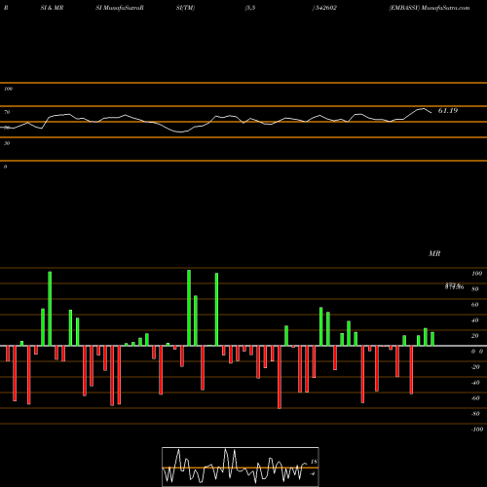487x487 pixels.
Task: Click the MR panel title label
Action: [x=434, y=253]
